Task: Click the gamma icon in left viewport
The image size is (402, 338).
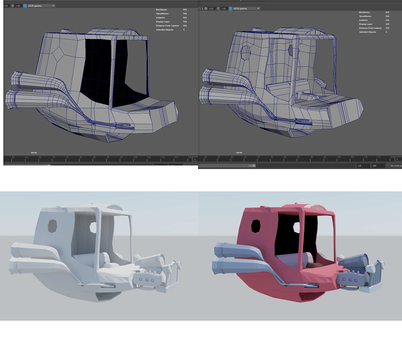Action: pos(12,5)
